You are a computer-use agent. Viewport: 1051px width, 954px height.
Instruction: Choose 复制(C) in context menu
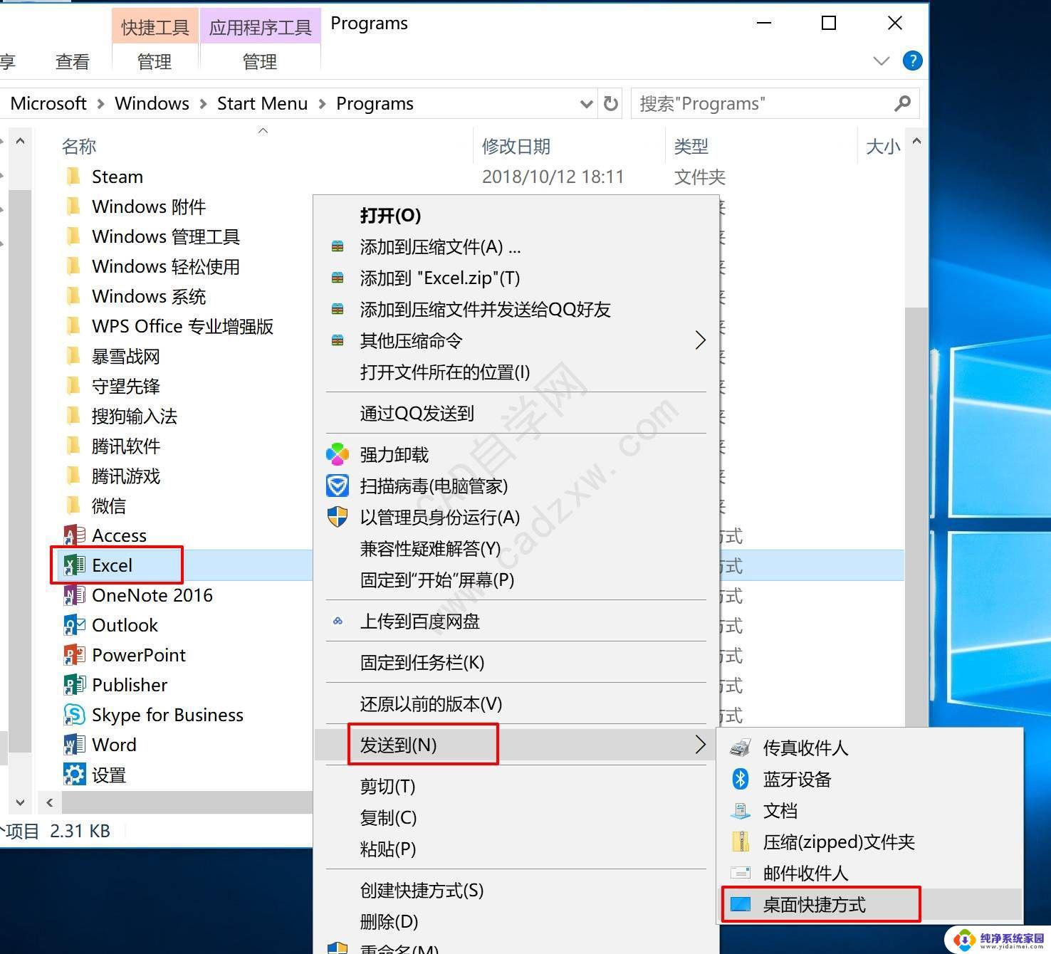(388, 817)
